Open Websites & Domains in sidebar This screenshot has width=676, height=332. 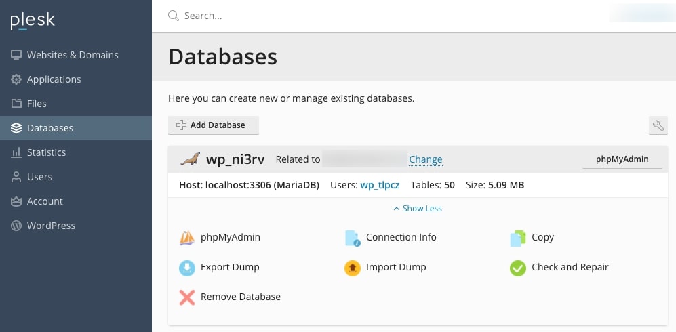click(72, 55)
